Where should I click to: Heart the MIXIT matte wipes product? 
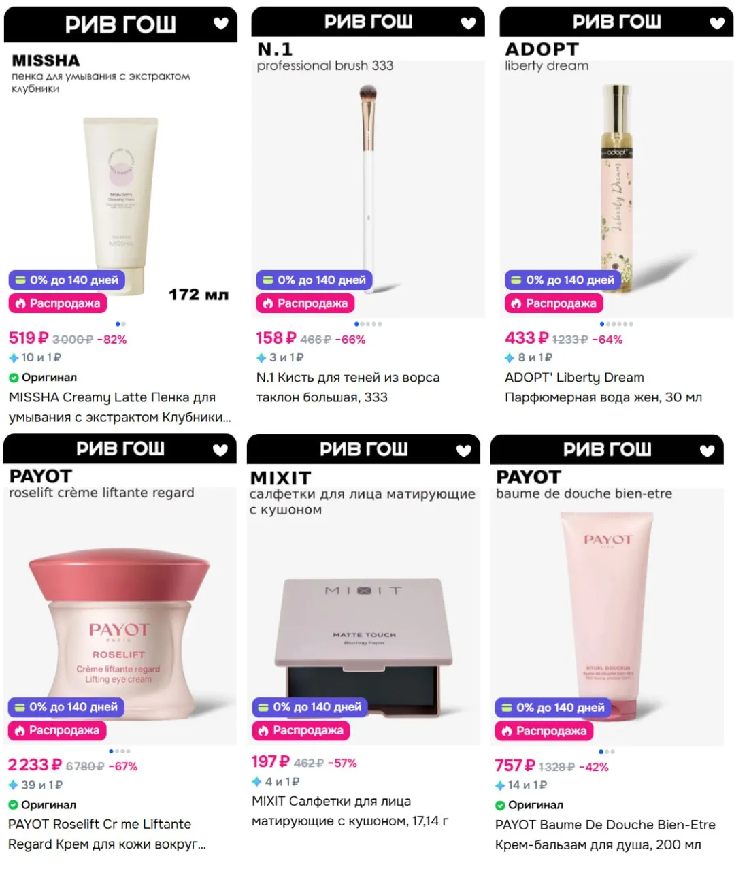[464, 450]
